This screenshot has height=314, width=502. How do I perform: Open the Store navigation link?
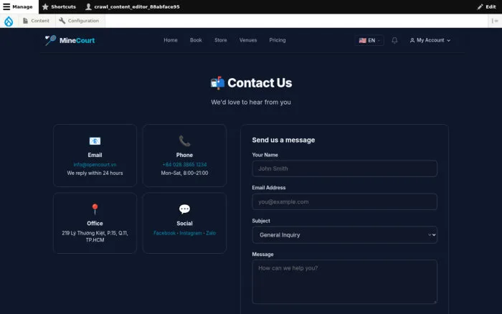click(221, 40)
